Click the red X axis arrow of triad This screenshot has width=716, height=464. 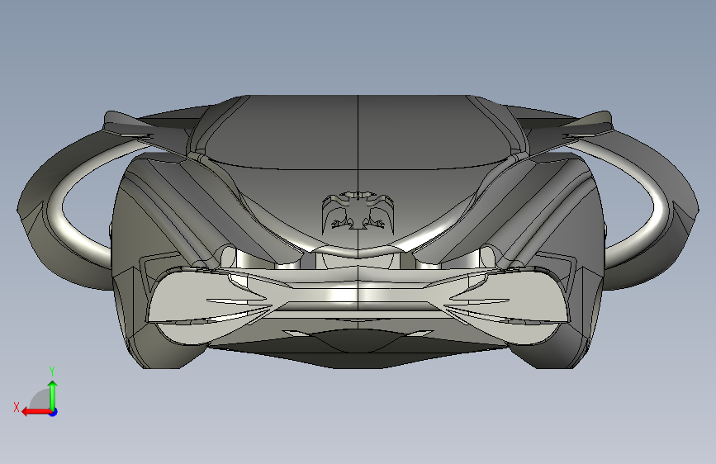36,412
